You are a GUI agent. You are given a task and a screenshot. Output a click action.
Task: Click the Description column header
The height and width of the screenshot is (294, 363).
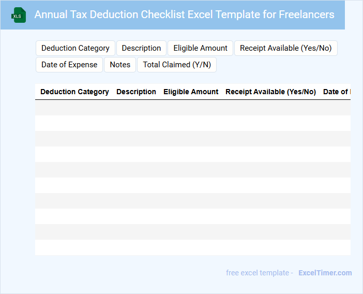coord(136,92)
